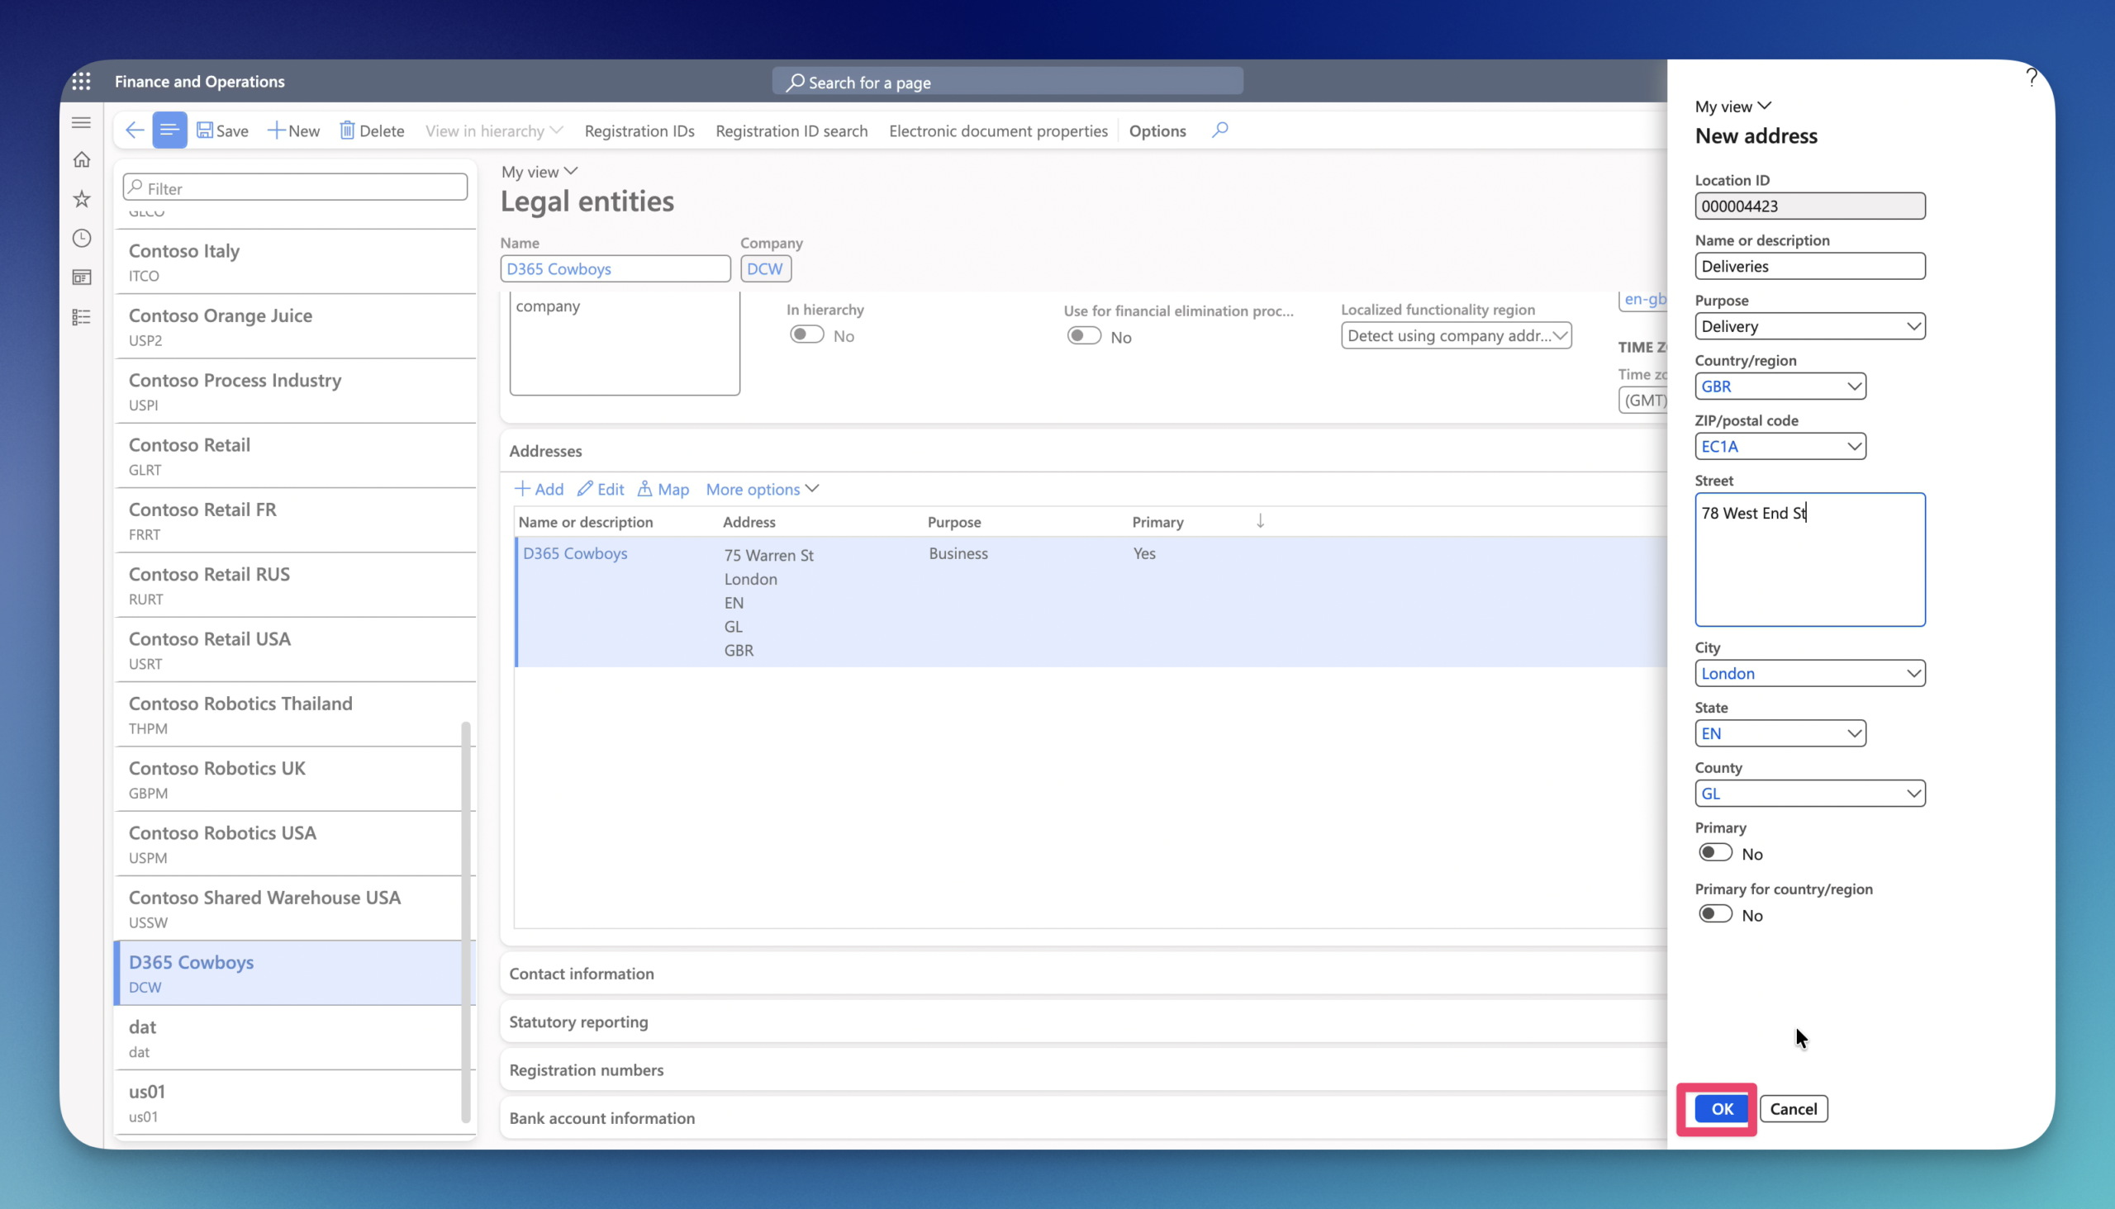2115x1209 pixels.
Task: Open the Options tab in the toolbar
Action: 1157,131
